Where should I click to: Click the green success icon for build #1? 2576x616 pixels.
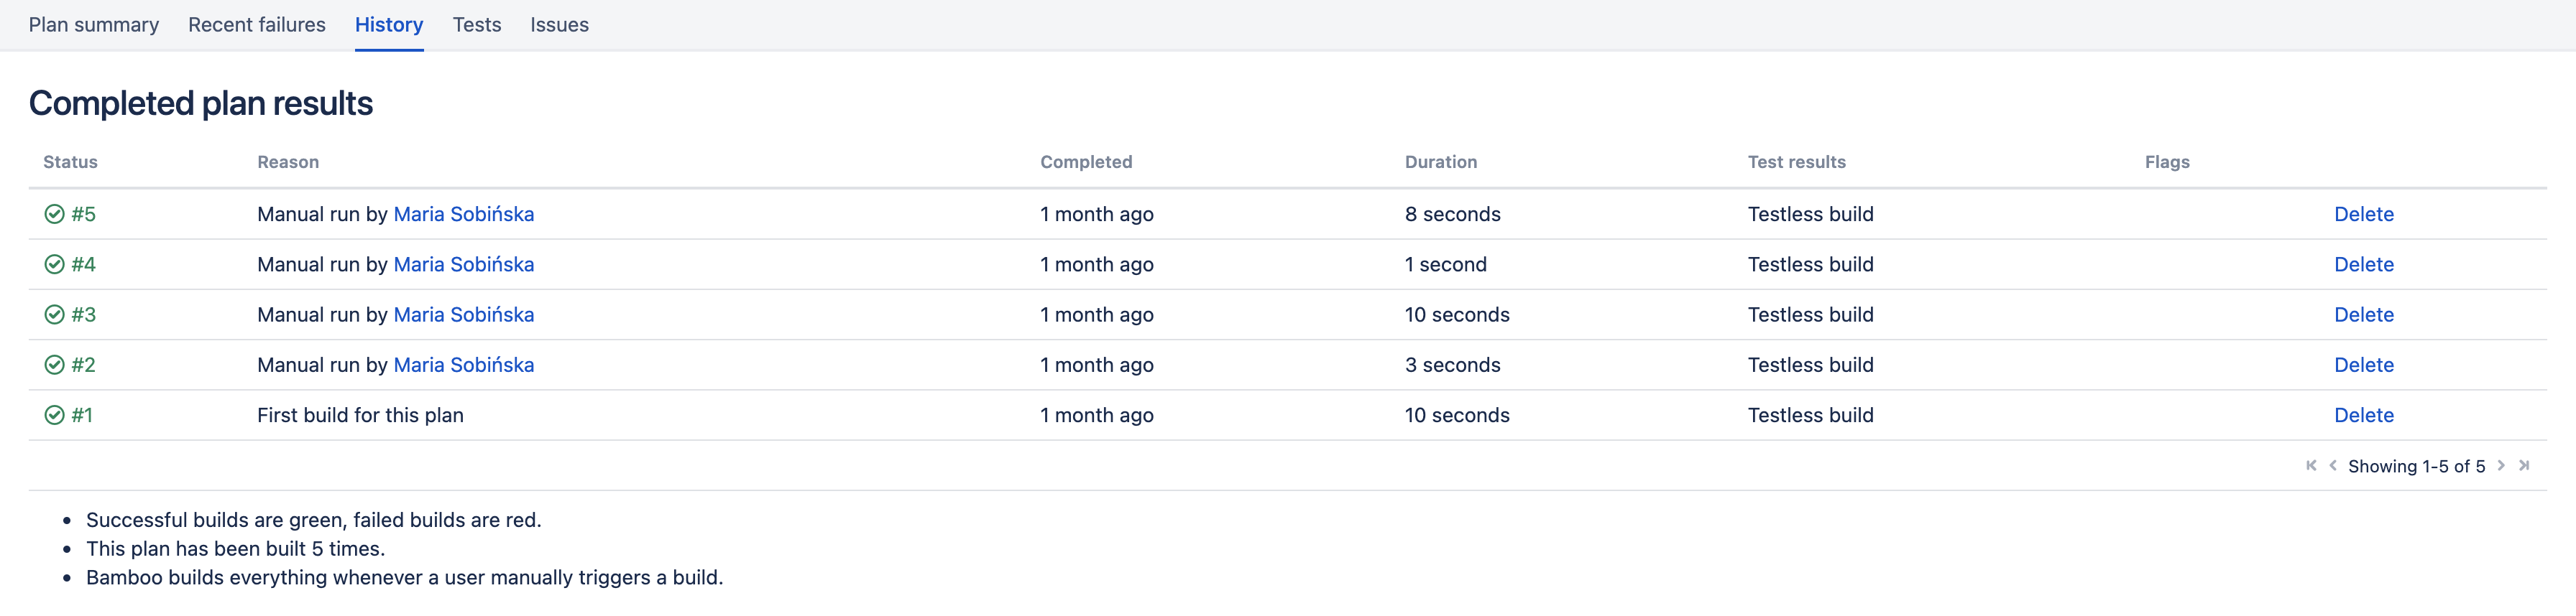(x=54, y=415)
